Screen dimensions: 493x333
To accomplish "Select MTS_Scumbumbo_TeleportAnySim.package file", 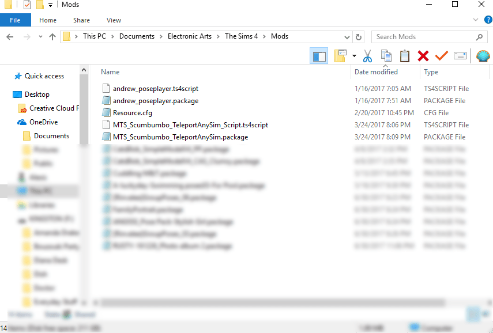I will tap(180, 137).
